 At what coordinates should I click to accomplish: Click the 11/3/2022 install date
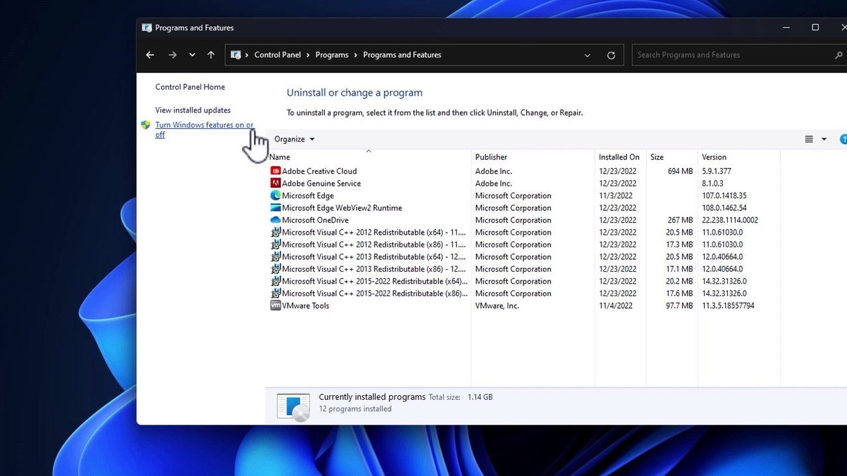(x=615, y=196)
